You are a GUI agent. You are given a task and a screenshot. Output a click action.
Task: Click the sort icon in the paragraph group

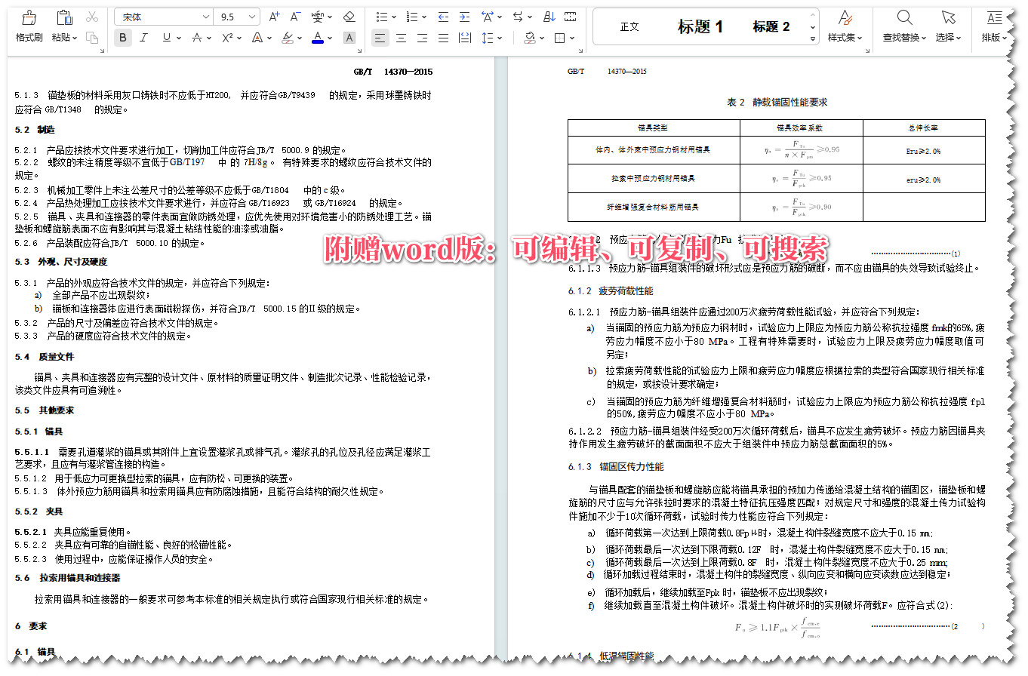point(548,17)
